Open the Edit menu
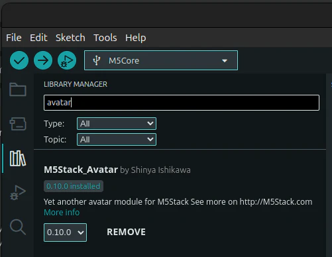 38,38
